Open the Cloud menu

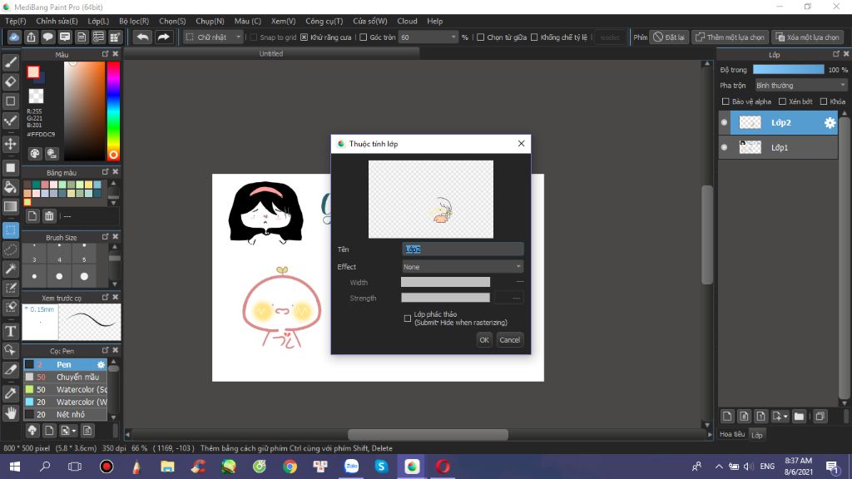407,21
